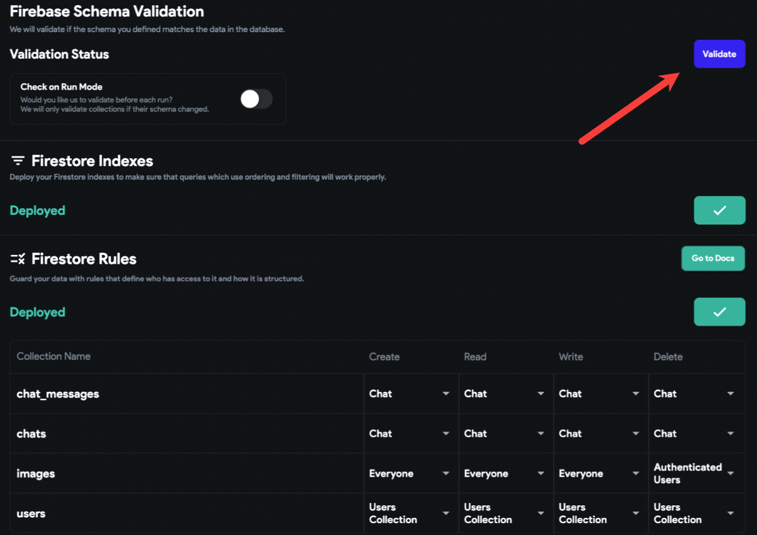Open the chats Create permission dropdown
The width and height of the screenshot is (757, 535).
click(x=411, y=433)
